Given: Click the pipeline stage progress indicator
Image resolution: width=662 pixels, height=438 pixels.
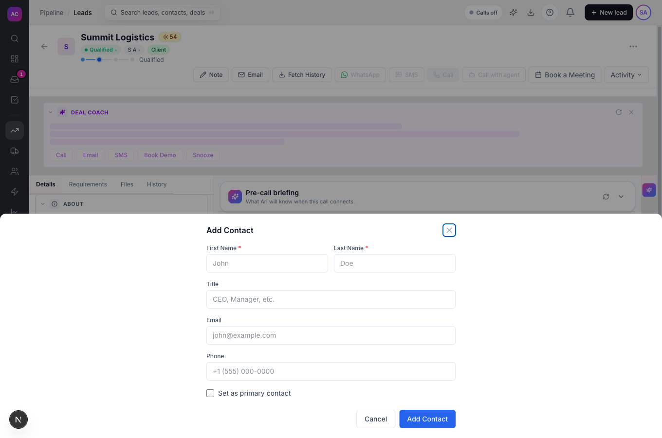Looking at the screenshot, I should tap(108, 60).
